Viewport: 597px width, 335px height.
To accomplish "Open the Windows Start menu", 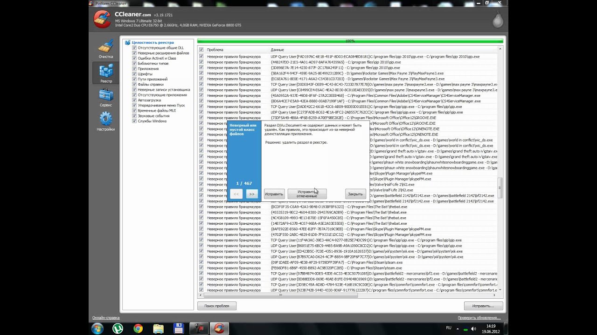I will pos(97,328).
